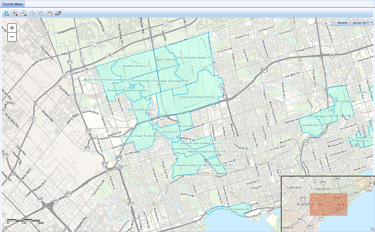Image resolution: width=375 pixels, height=232 pixels.
Task: Activate the pan hand tool
Action: 50,13
